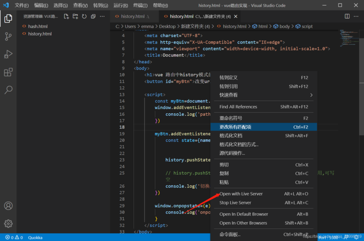Select Find All References

click(264, 107)
